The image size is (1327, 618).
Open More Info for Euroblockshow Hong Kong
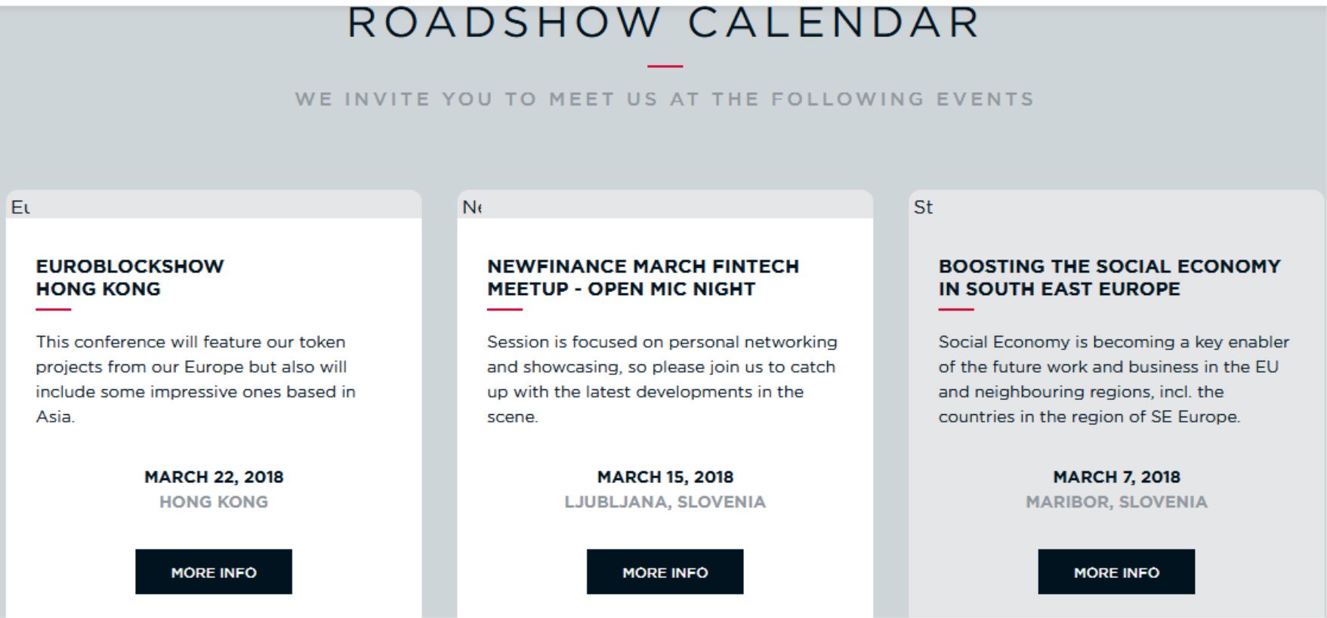pyautogui.click(x=214, y=571)
